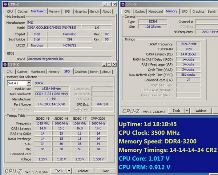This screenshot has height=175, width=218.
Task: Click the MSI manufacturer field
Action: click(69, 23)
